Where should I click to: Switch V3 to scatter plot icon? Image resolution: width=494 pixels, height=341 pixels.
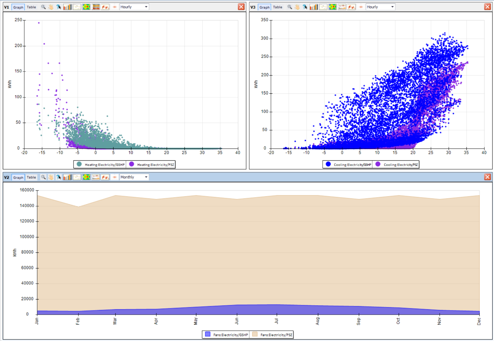323,7
